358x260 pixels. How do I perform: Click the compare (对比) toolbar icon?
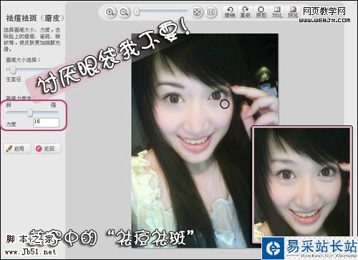277,12
